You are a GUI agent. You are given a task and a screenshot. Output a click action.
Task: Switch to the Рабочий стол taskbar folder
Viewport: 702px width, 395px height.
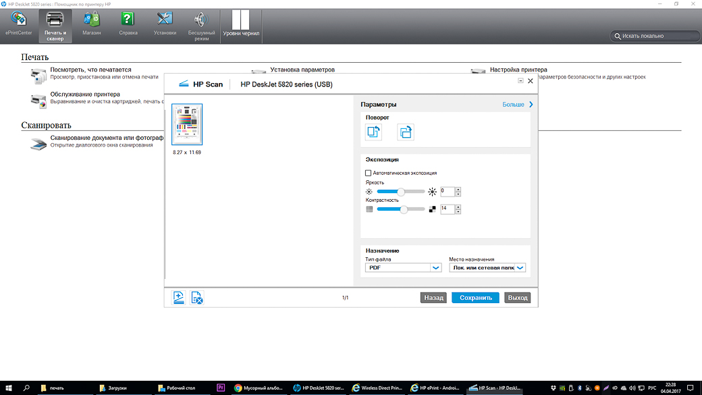coord(182,388)
